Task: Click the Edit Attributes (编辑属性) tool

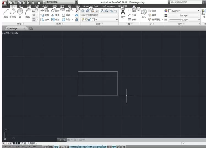Action: (154, 20)
